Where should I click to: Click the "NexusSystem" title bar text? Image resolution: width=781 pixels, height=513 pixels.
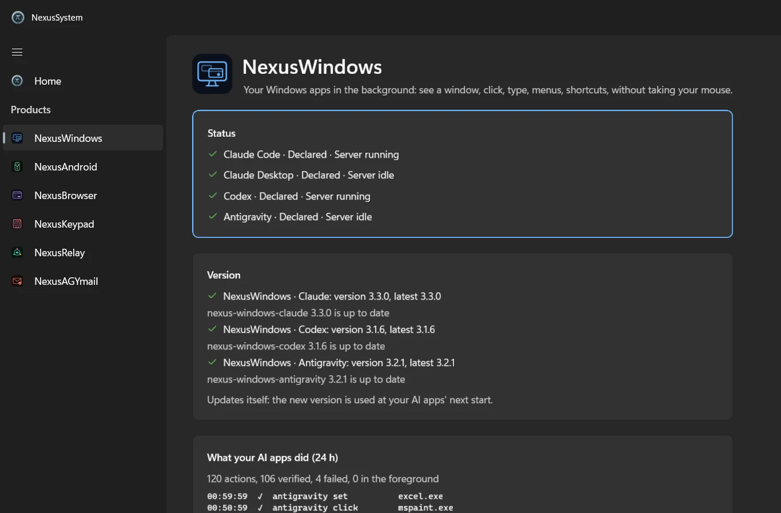(x=57, y=18)
